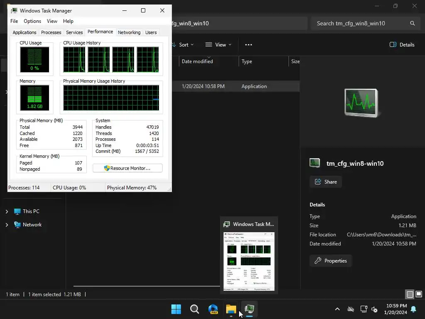The width and height of the screenshot is (425, 319).
Task: Click the Share button in details pane
Action: point(325,182)
